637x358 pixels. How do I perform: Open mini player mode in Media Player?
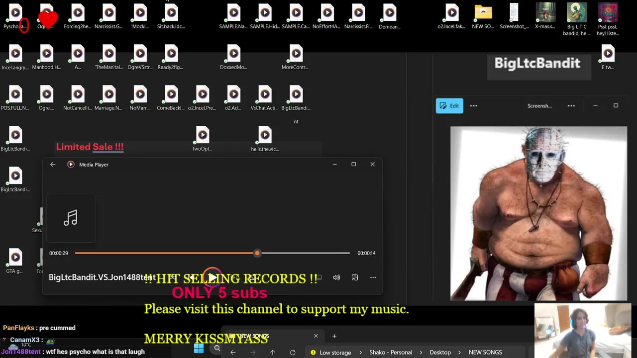[x=355, y=277]
